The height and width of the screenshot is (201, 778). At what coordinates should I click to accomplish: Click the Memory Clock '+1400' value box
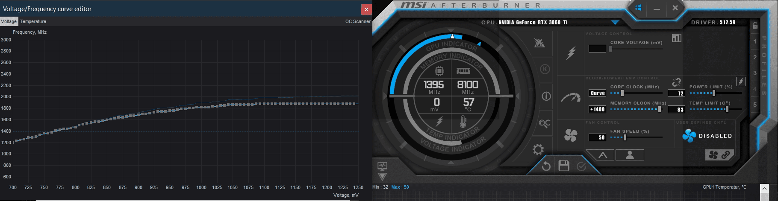pyautogui.click(x=597, y=109)
